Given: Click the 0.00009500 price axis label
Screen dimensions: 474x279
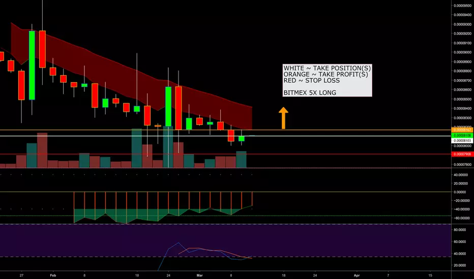Looking at the screenshot, I should click(x=462, y=6).
